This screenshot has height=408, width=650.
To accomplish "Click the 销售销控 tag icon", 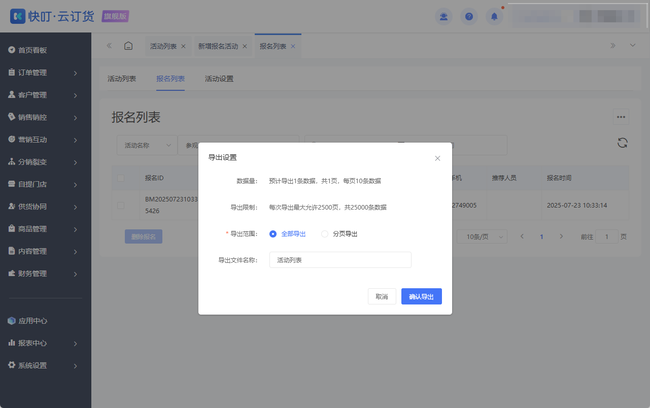I will (x=12, y=117).
